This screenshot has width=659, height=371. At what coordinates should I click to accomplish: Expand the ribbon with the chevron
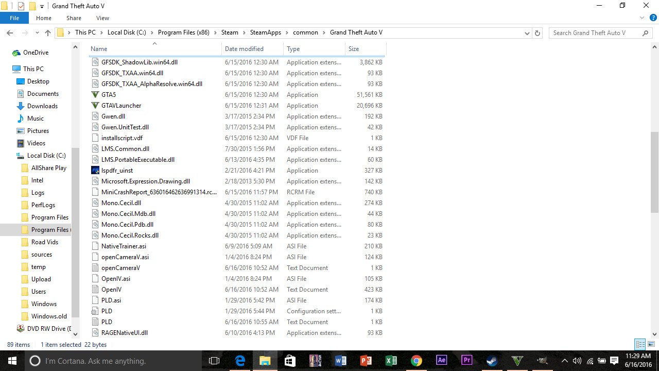[x=642, y=18]
